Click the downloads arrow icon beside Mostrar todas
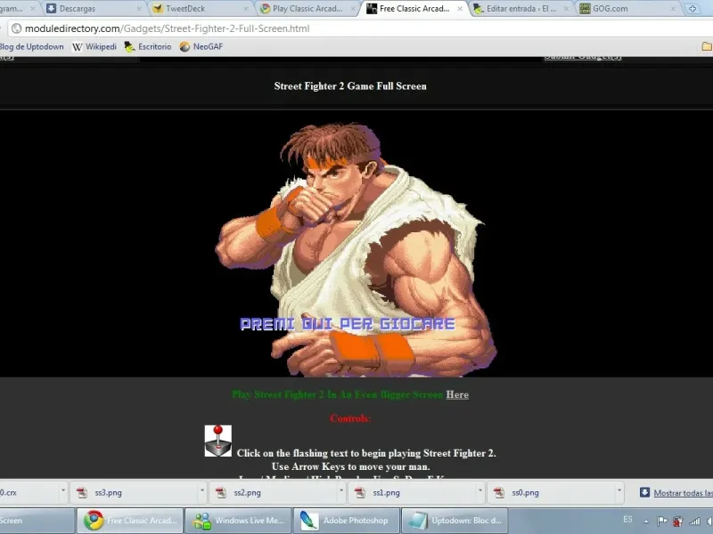 tap(644, 492)
